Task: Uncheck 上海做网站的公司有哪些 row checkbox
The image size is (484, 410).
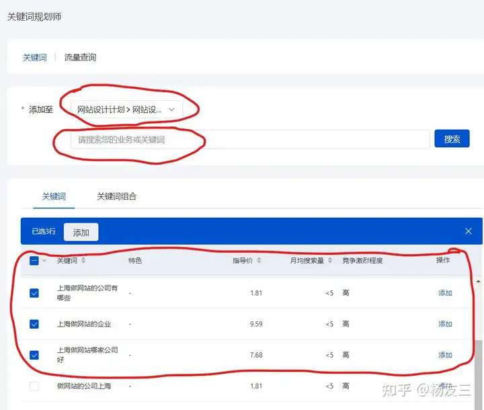Action: [34, 293]
